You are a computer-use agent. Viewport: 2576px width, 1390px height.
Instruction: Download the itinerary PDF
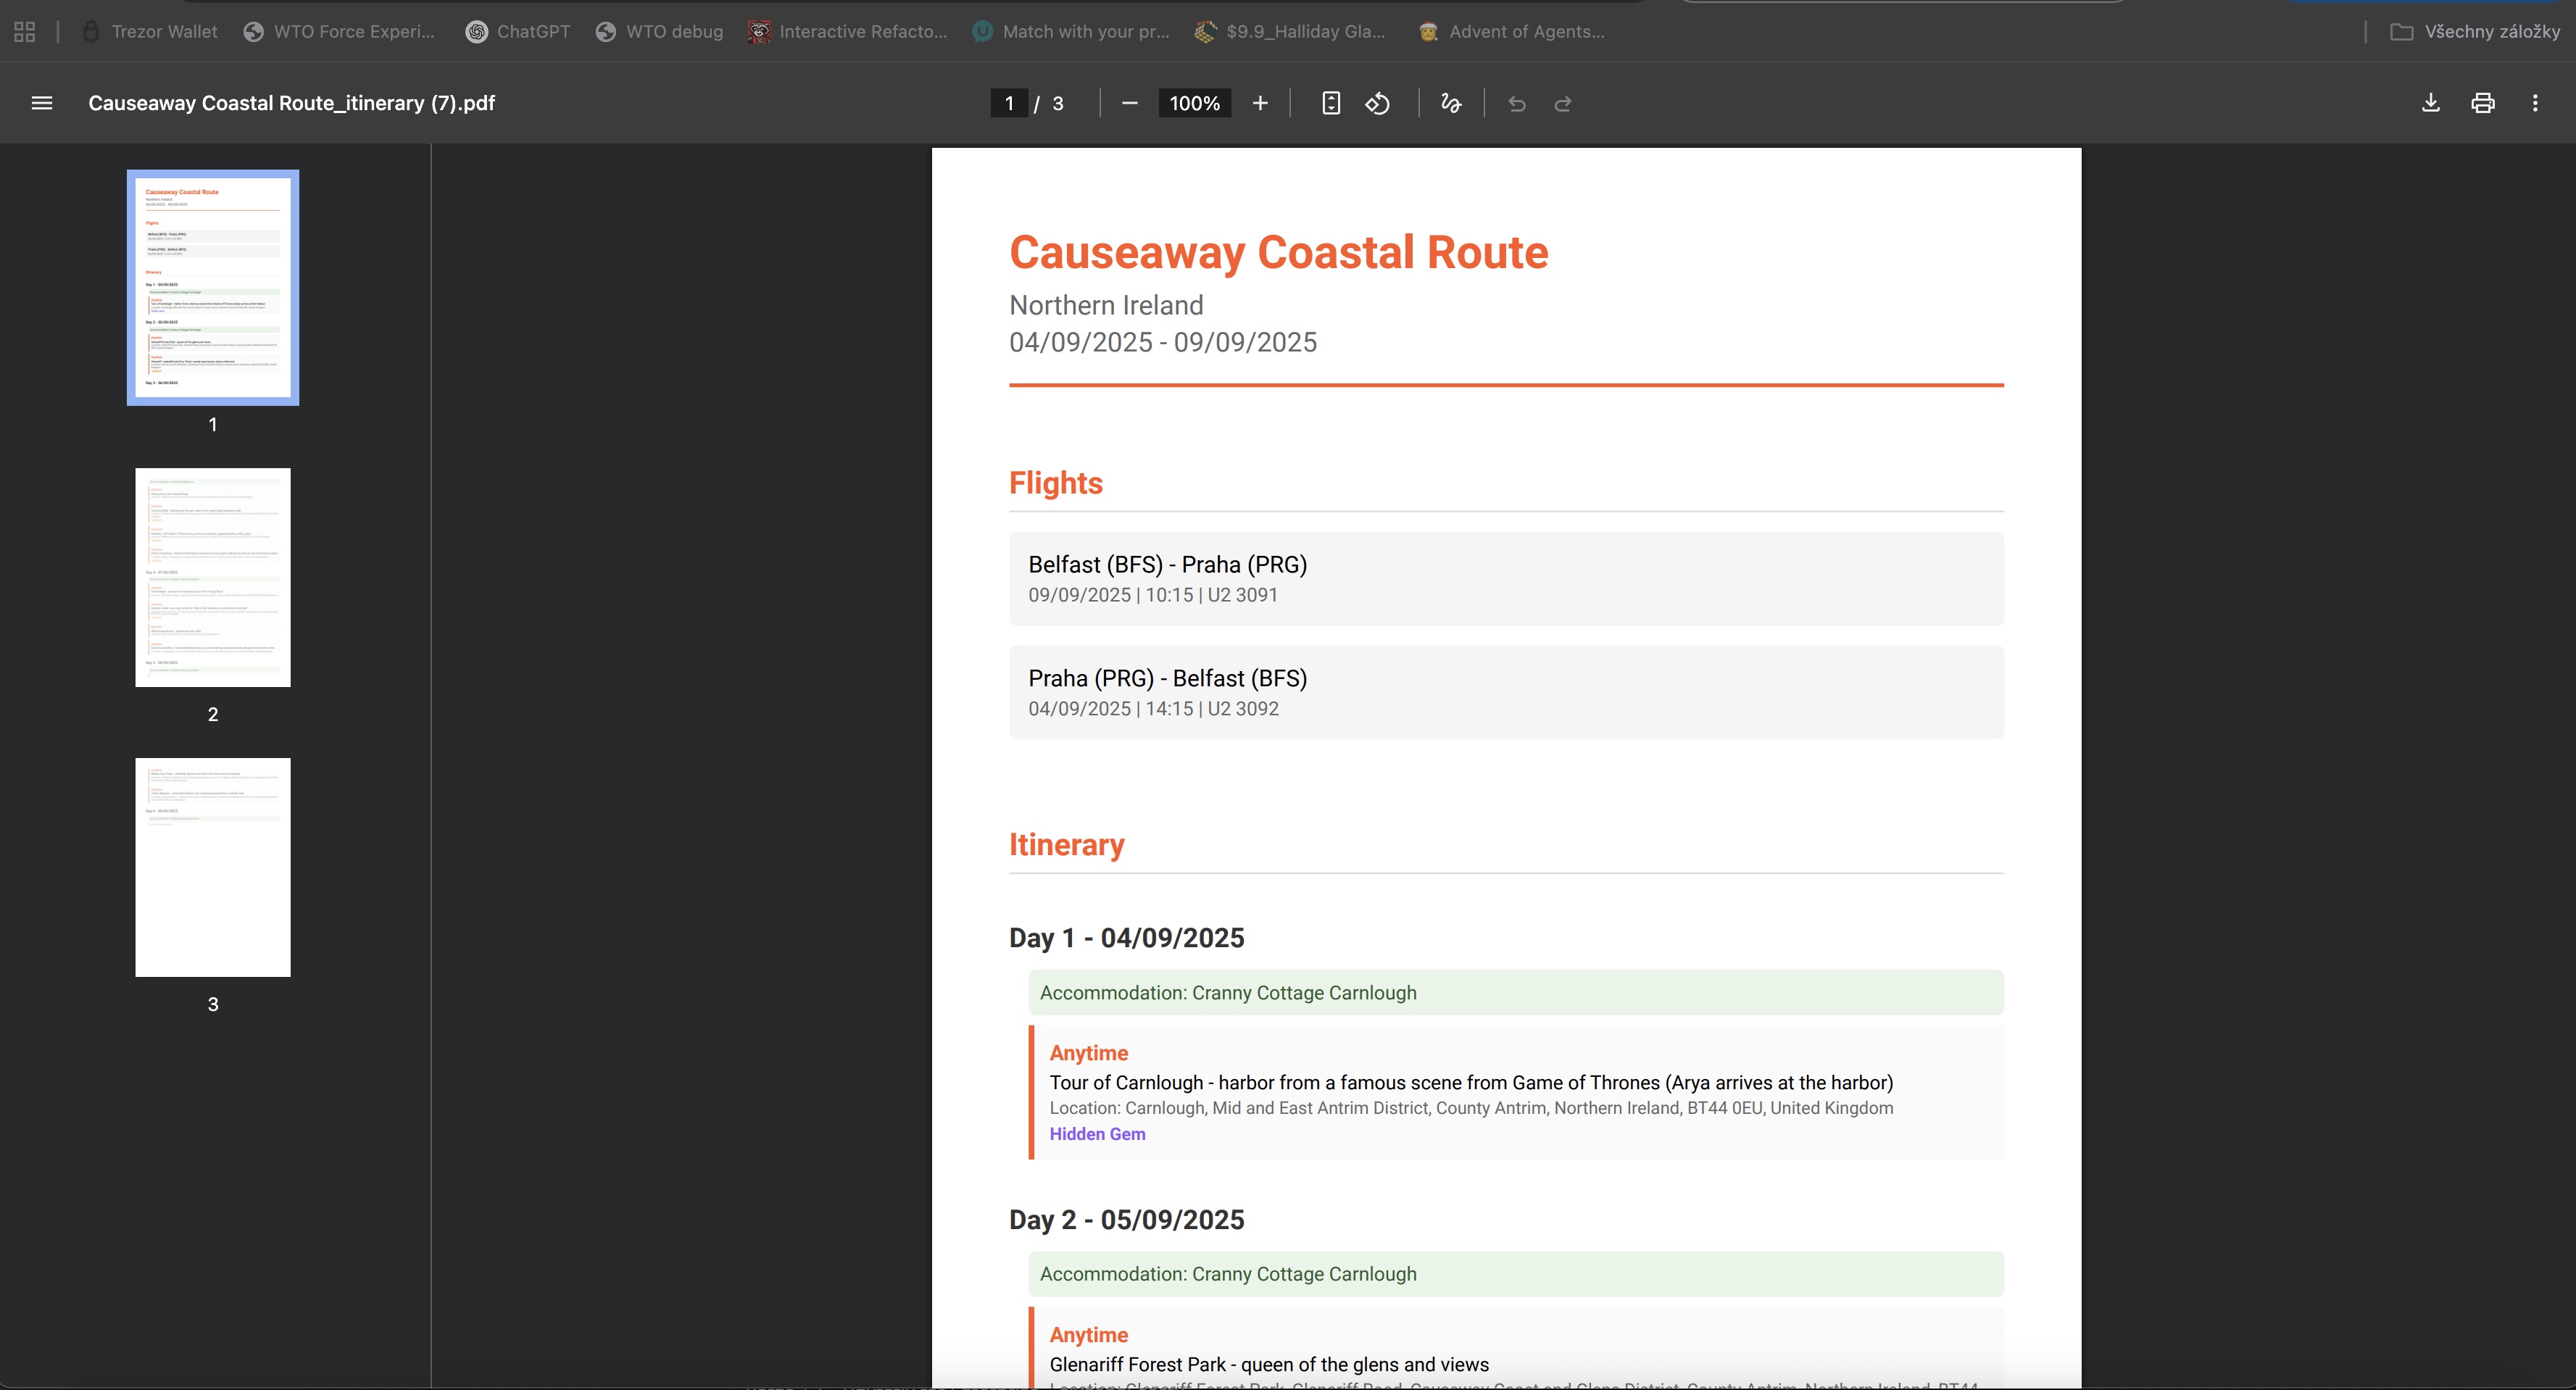click(x=2430, y=103)
